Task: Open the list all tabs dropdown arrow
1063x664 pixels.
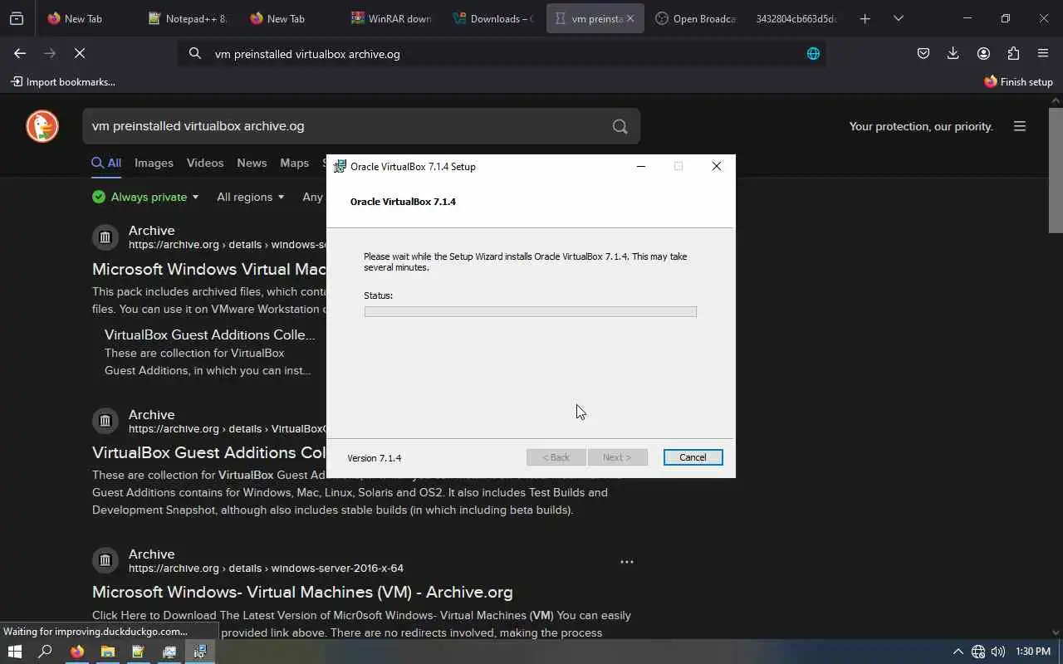Action: [x=898, y=18]
